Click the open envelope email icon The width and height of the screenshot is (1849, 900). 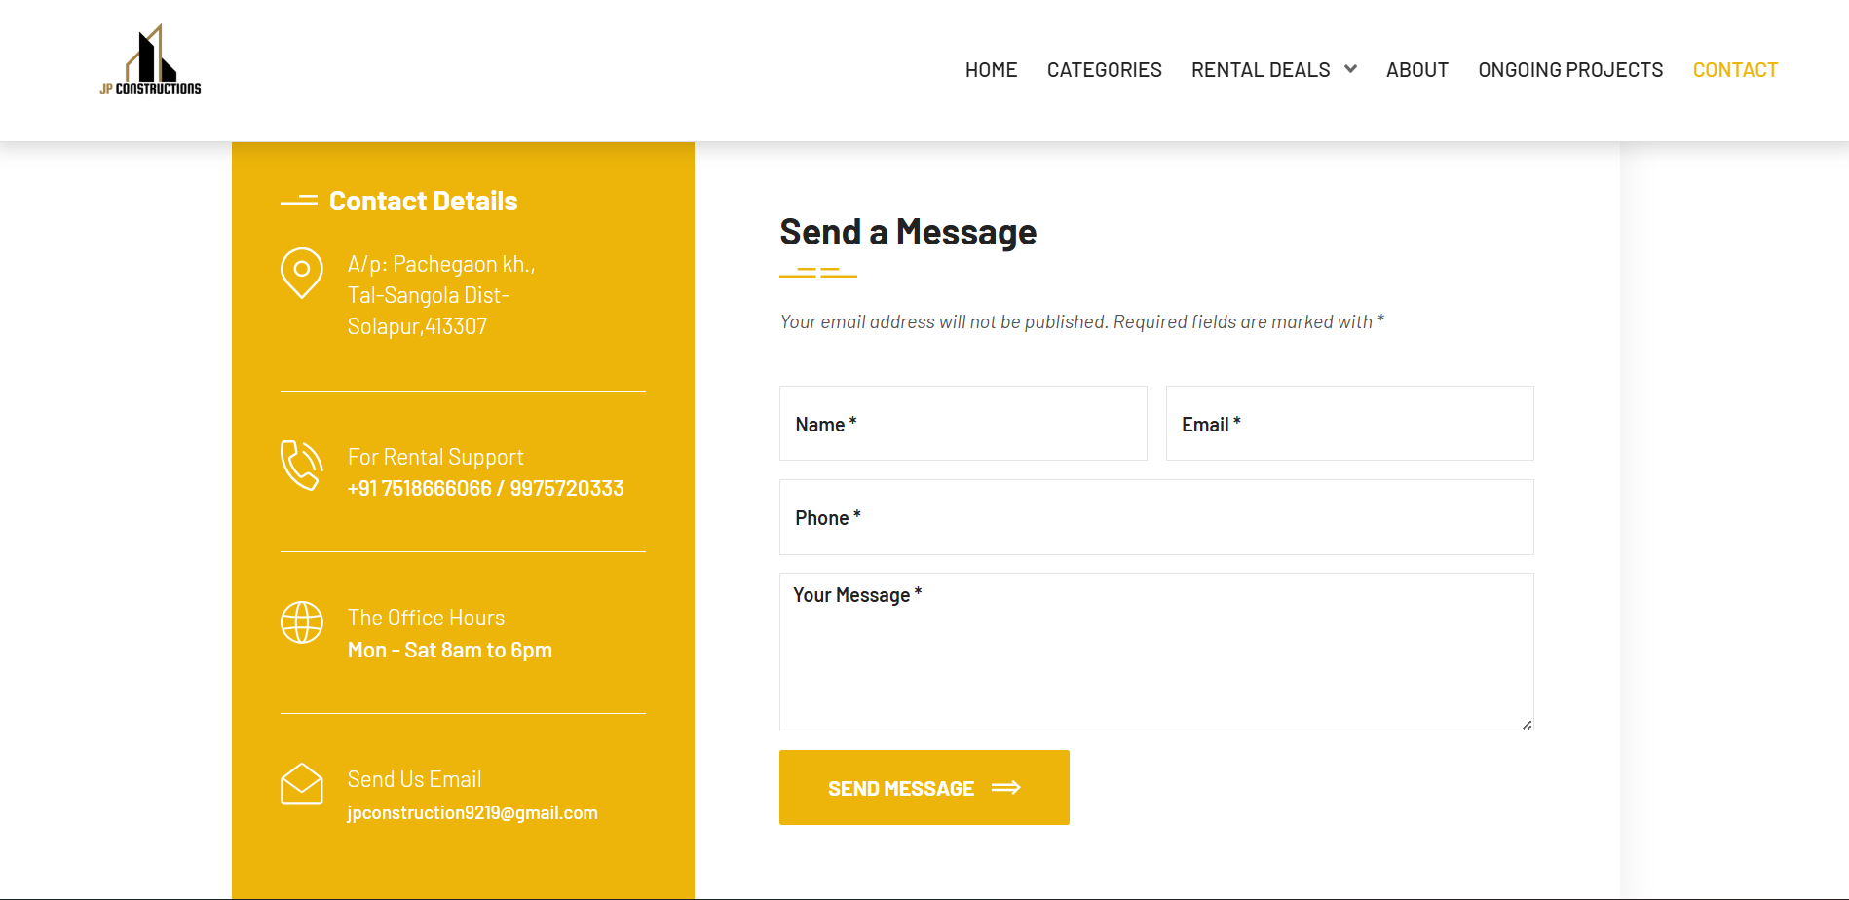[x=302, y=784]
